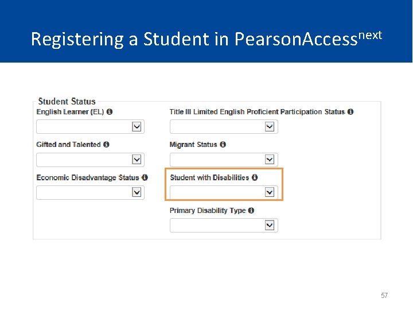Open the Gifted and Talented dropdown arrow
Viewport: 413px width, 310px height.
[x=137, y=160]
